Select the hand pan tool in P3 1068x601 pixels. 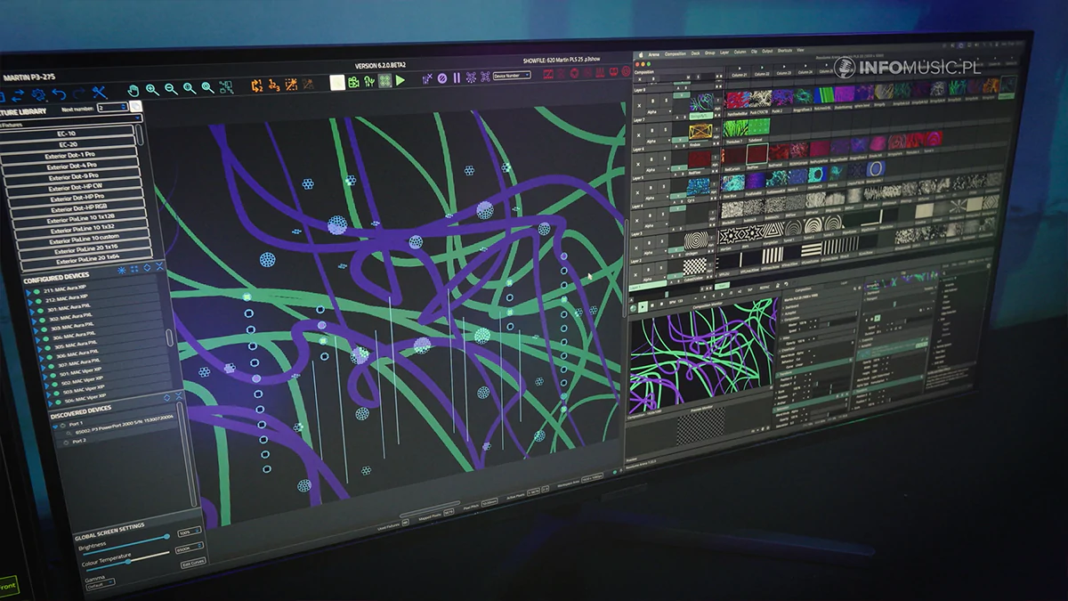coord(133,90)
